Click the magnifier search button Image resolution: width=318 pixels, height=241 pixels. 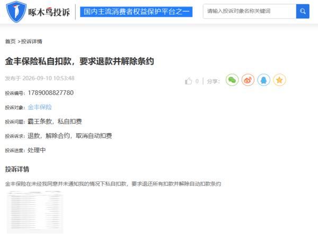(303, 11)
